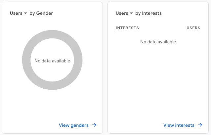The height and width of the screenshot is (135, 211).
Task: Click the caret icon in Interests card title
Action: pos(131,13)
